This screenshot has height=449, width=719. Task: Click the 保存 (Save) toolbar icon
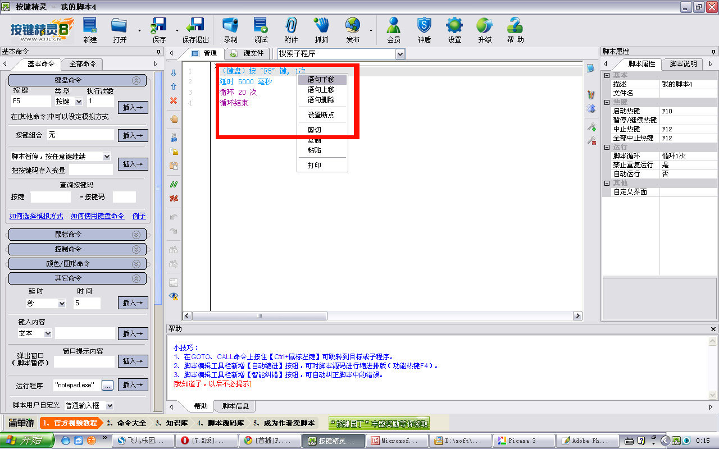[x=159, y=26]
